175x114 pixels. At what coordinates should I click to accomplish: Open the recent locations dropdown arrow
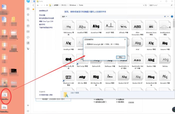[x=44, y=5]
